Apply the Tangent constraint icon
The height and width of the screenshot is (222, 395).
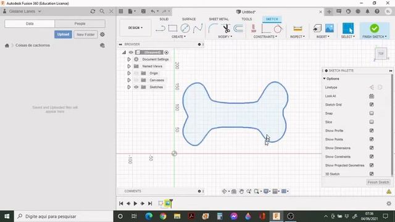click(278, 29)
